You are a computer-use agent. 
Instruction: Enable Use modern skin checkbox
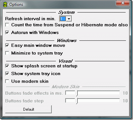pyautogui.click(x=7, y=81)
